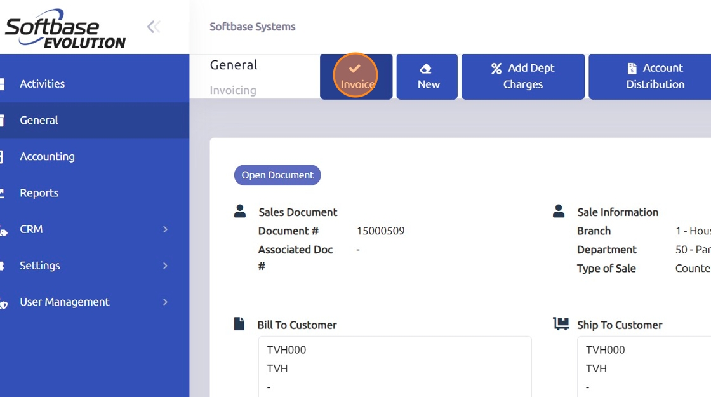Click the eraser icon above New
This screenshot has width=711, height=397.
(x=425, y=69)
